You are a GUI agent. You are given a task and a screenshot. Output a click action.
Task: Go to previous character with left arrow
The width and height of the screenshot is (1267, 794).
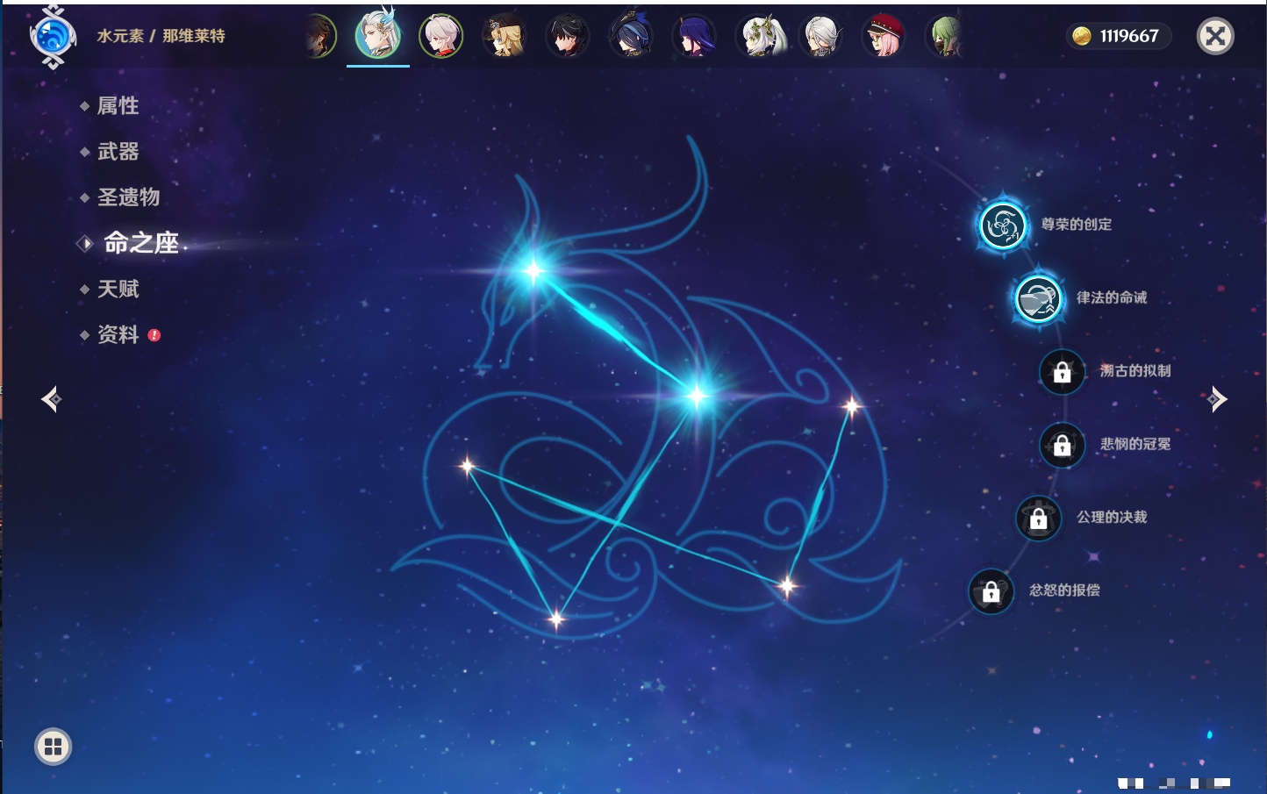51,399
